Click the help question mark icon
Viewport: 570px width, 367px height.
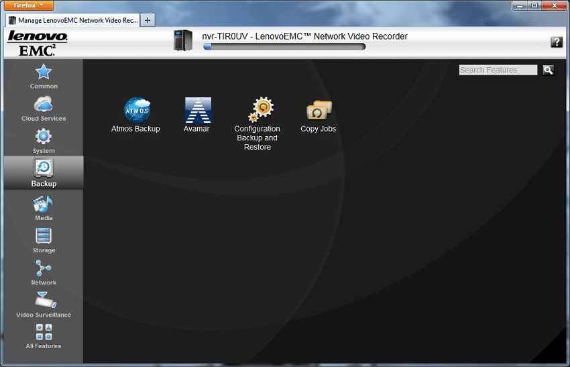(556, 42)
